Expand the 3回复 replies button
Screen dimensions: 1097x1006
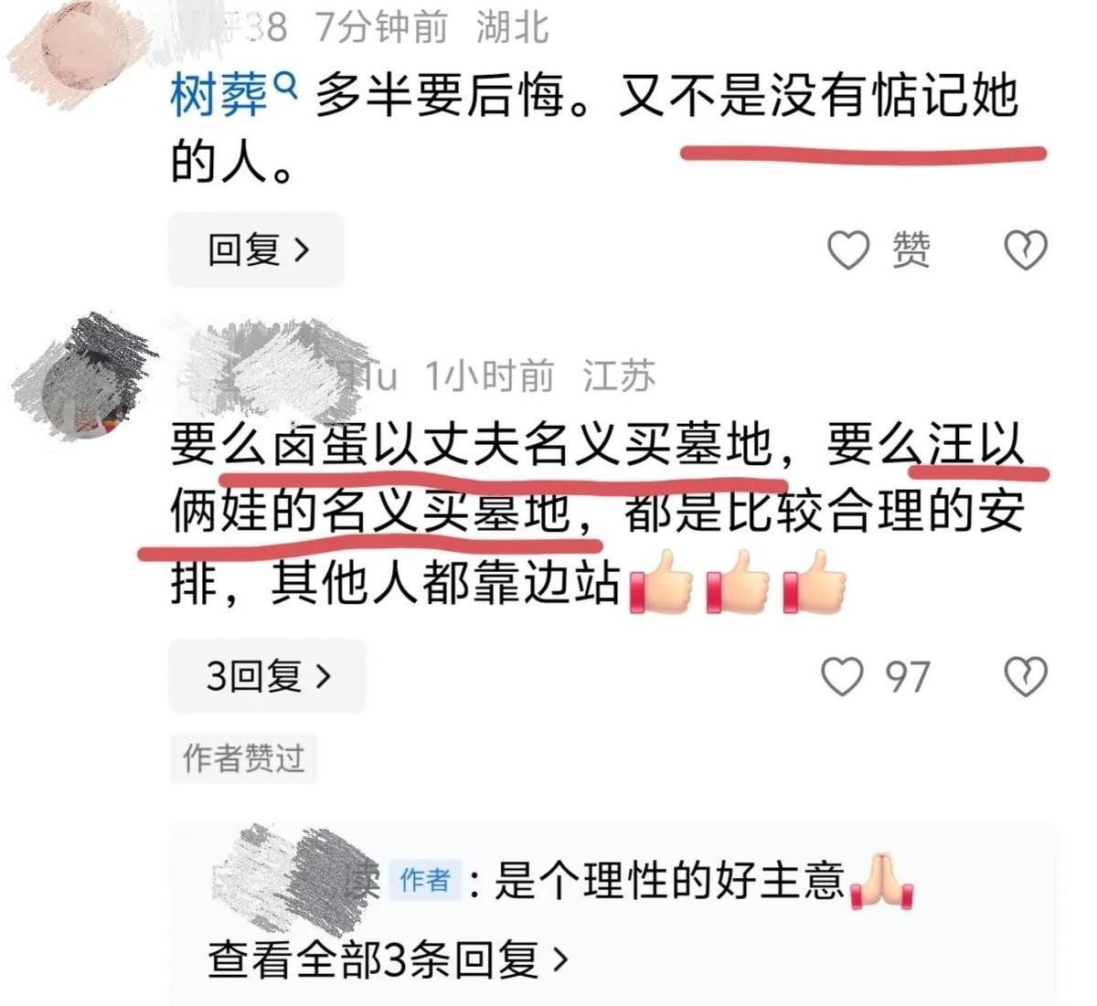[x=267, y=676]
